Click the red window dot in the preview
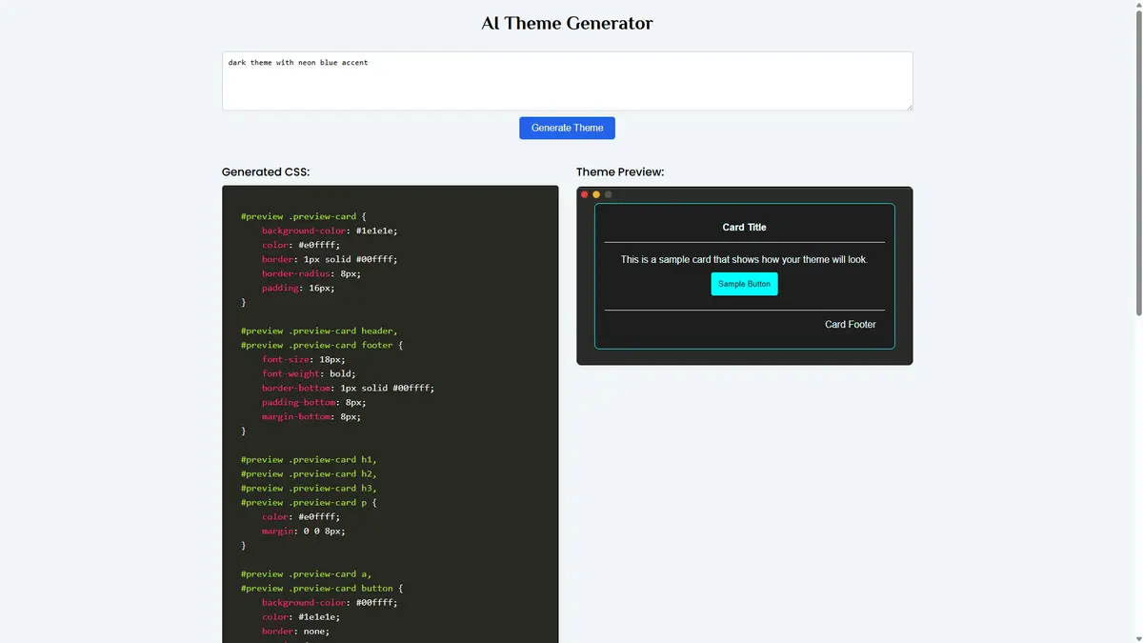The image size is (1143, 643). pos(584,193)
